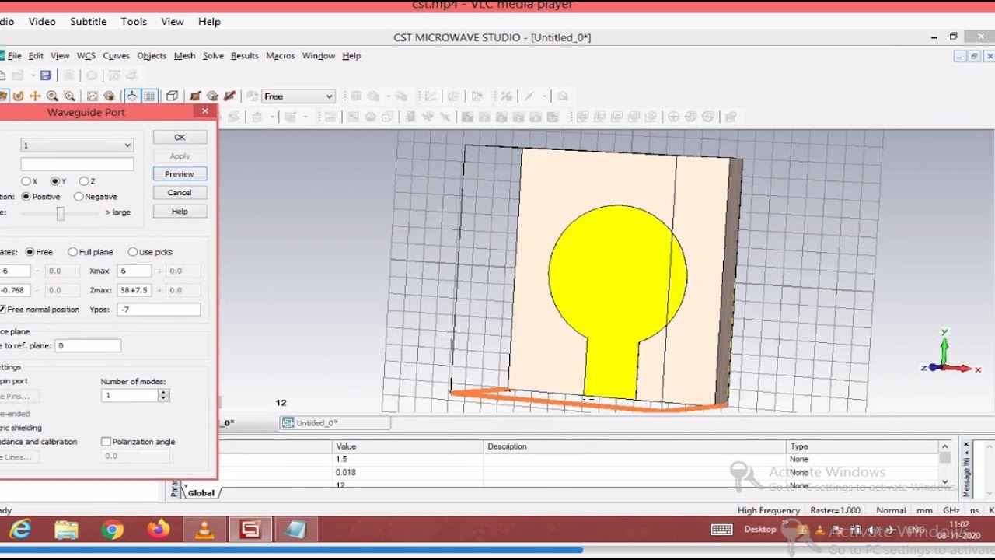Click the view options icon beside cutting plane
The width and height of the screenshot is (995, 560).
pyautogui.click(x=212, y=96)
